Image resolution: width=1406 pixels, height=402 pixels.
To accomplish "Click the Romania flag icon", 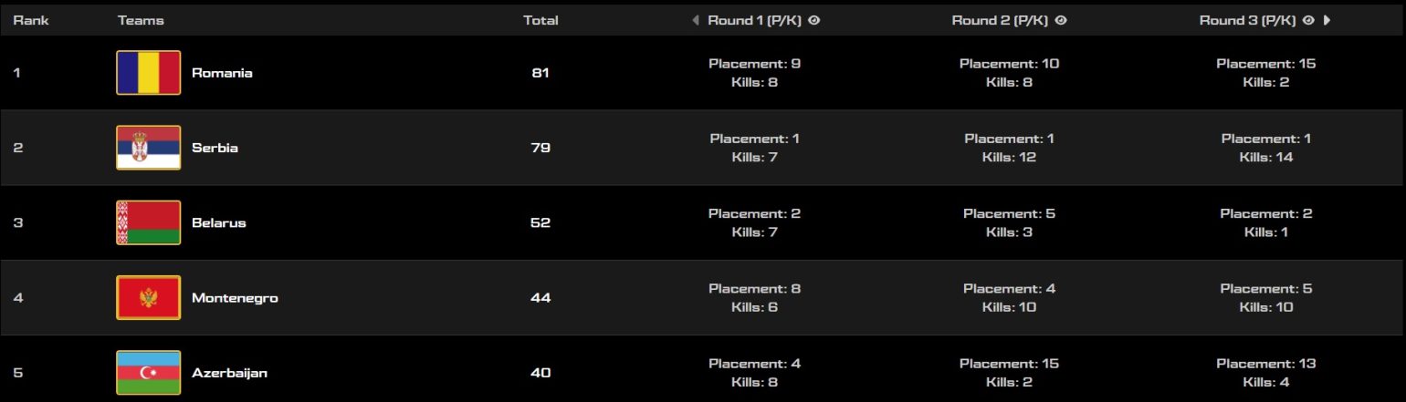I will 148,73.
